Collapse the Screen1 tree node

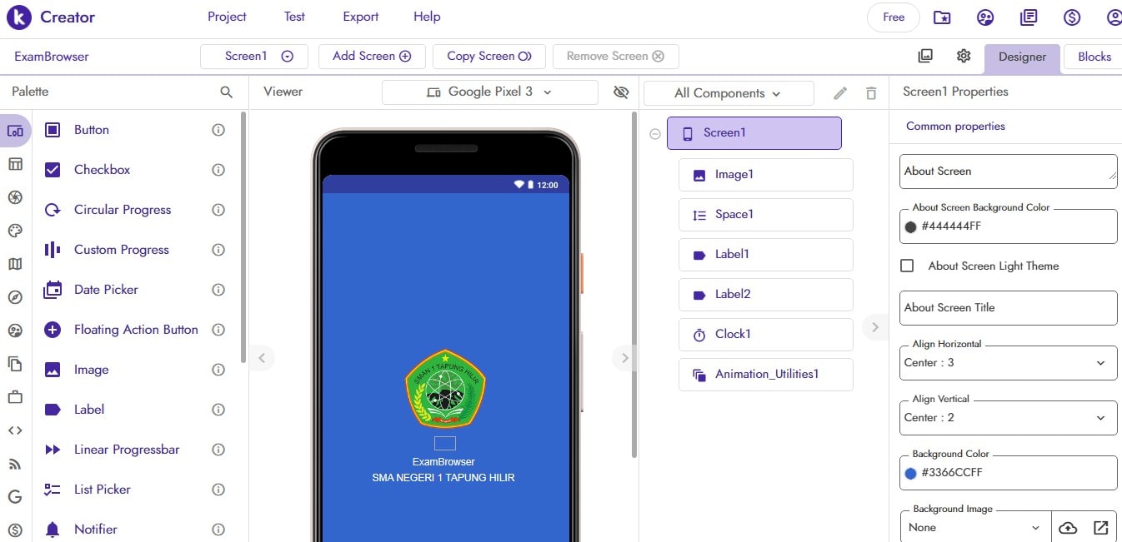[655, 133]
